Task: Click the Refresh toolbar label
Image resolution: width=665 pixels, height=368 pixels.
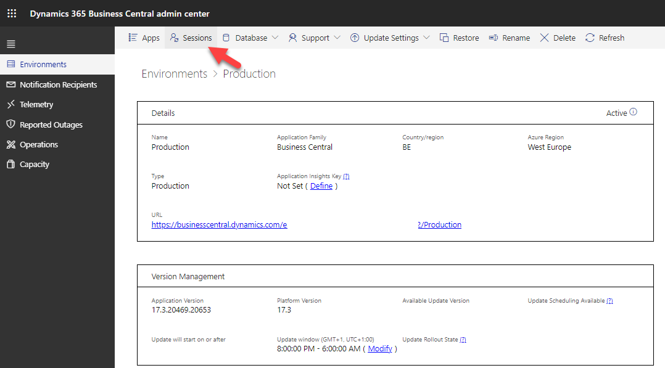Action: (611, 38)
